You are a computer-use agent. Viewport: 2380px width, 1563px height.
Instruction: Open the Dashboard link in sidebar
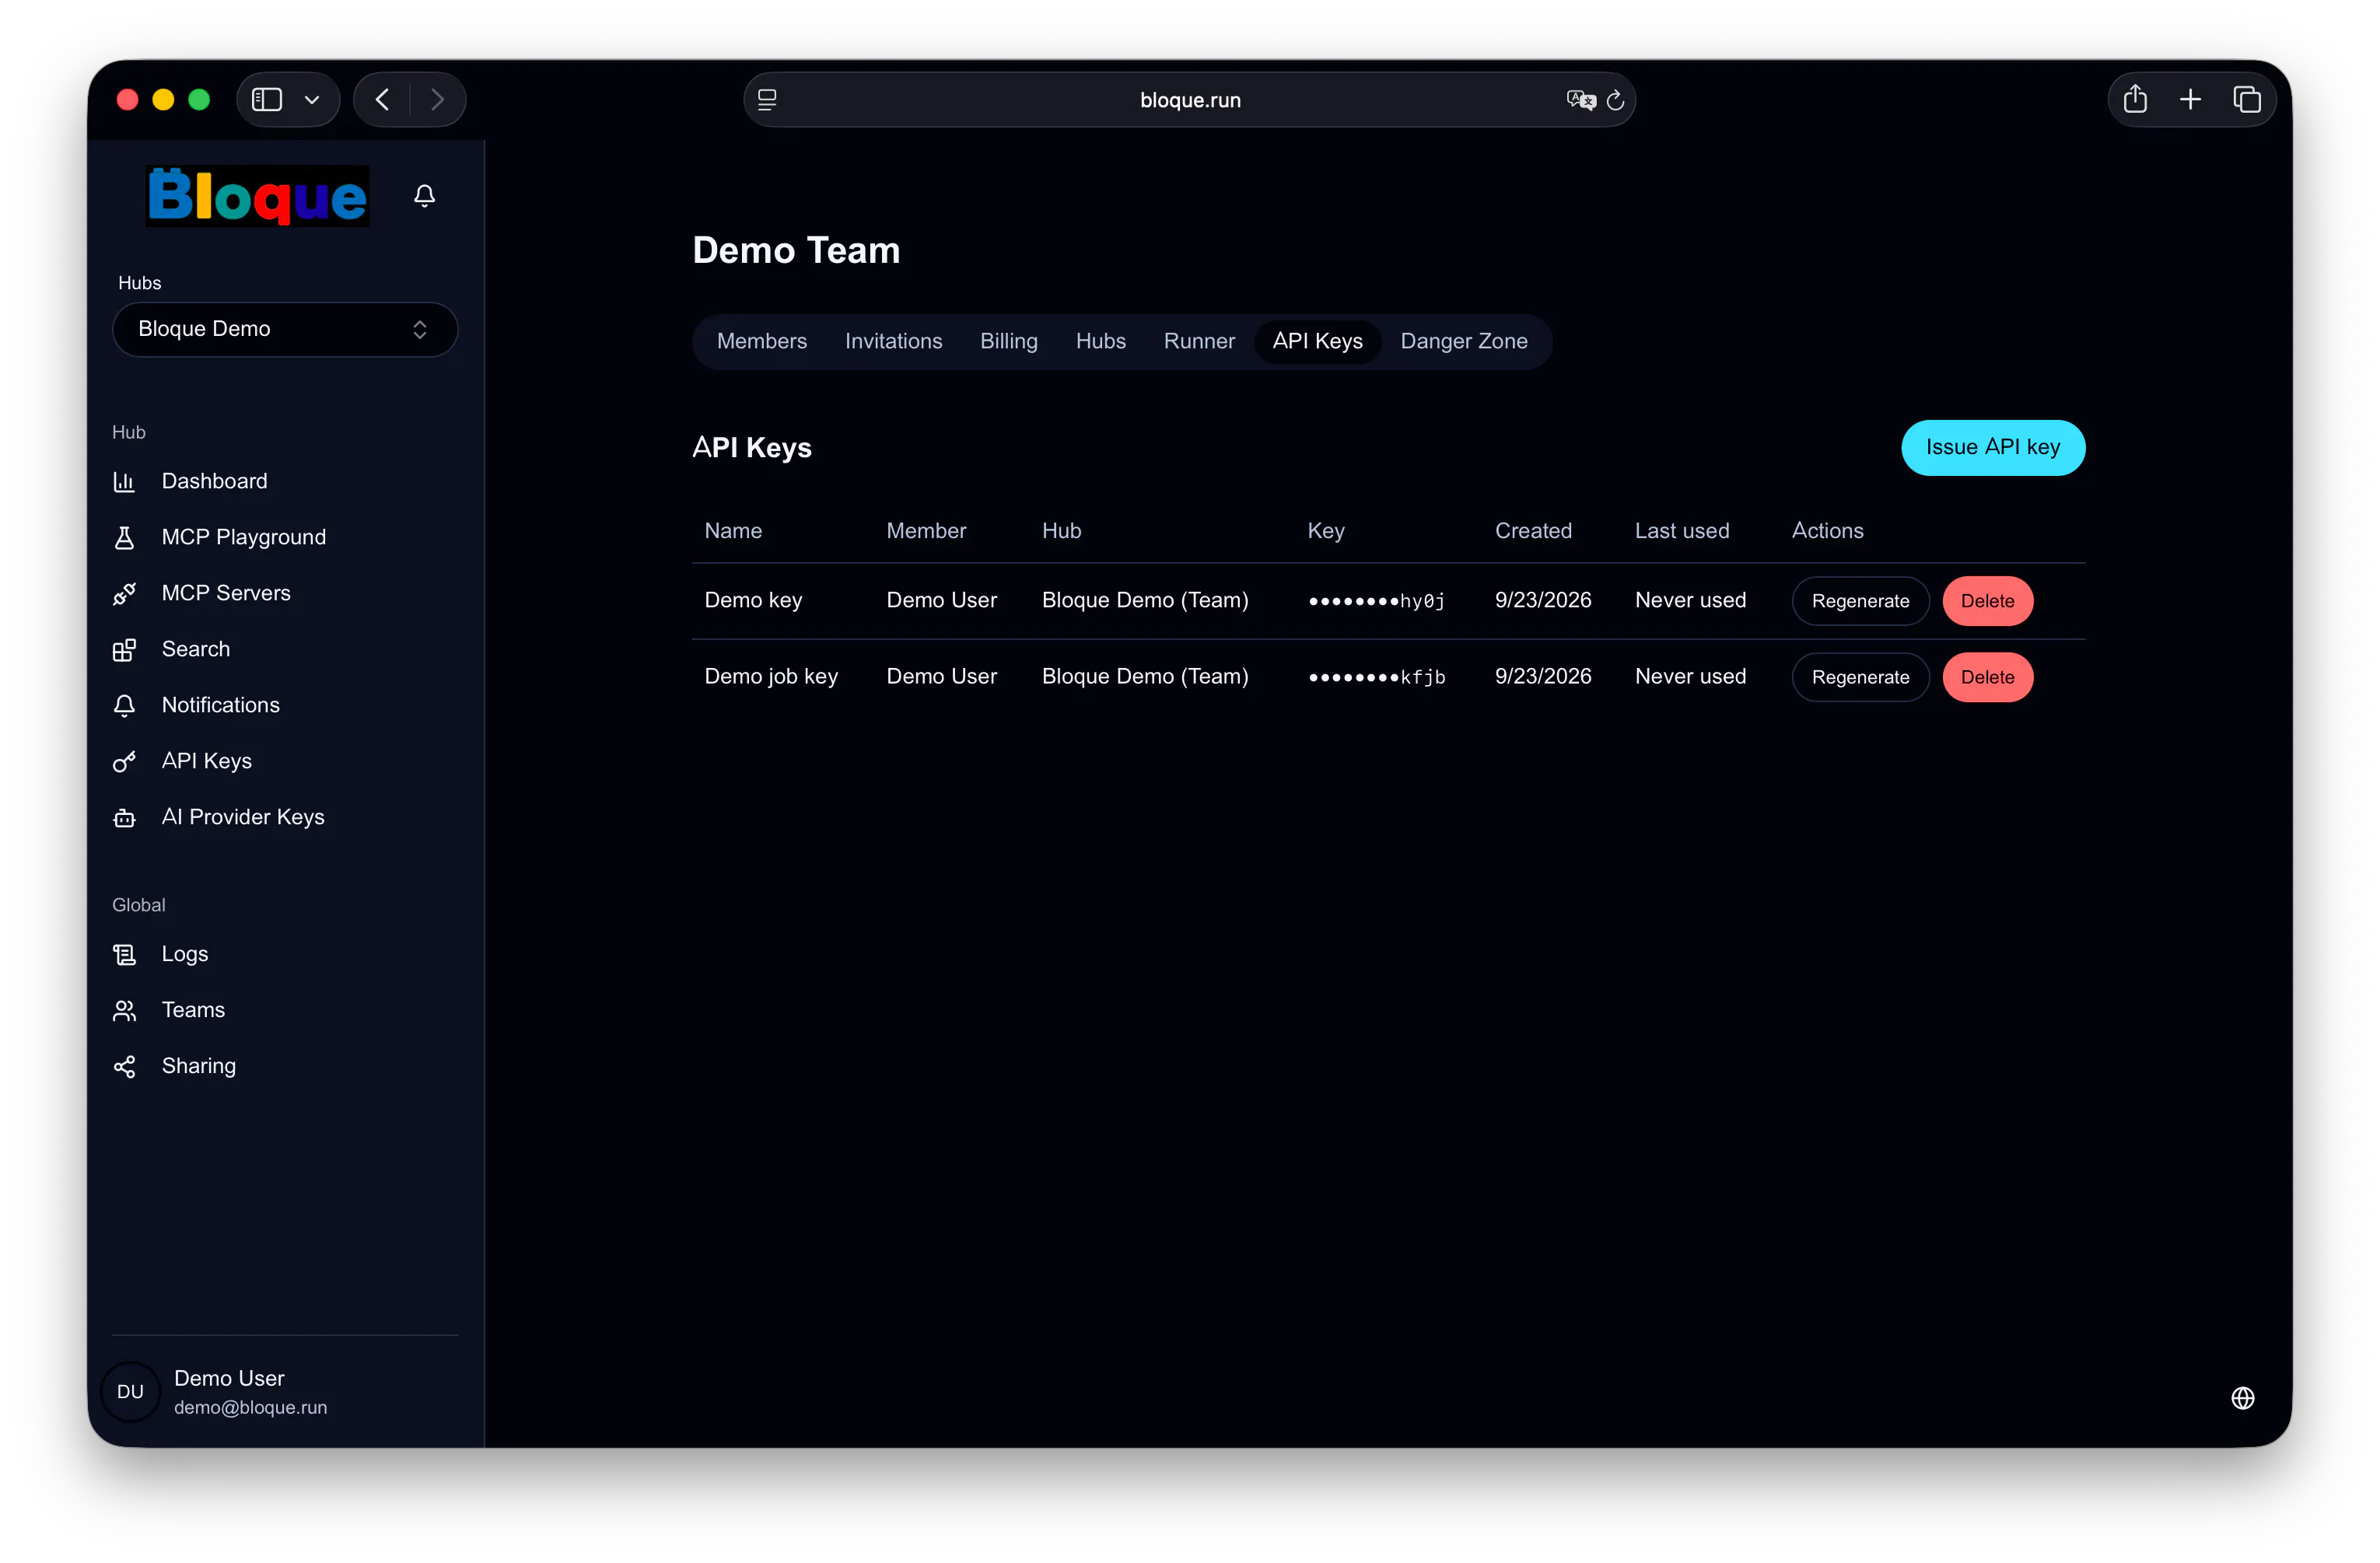214,482
